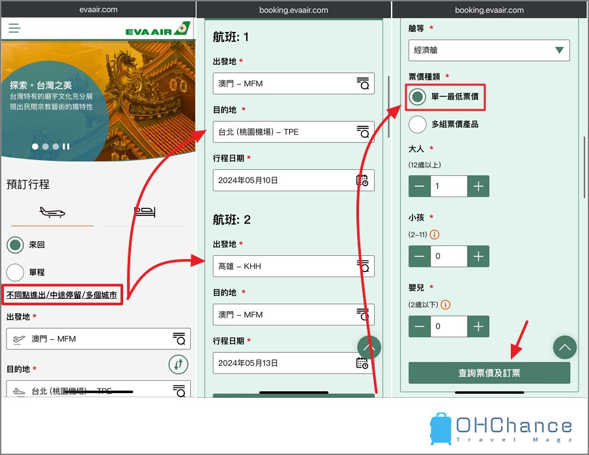Click the 探索。台灣之美 banner image
The image size is (589, 455).
98,101
